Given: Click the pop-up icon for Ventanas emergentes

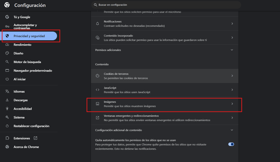Looking at the screenshot, I should [x=98, y=118].
